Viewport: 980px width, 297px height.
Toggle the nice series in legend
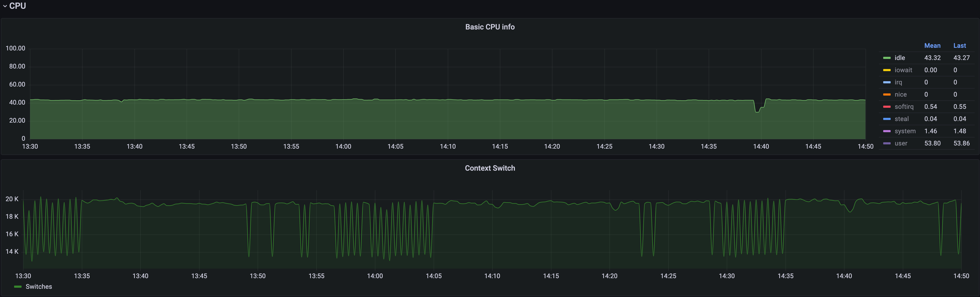pyautogui.click(x=900, y=94)
